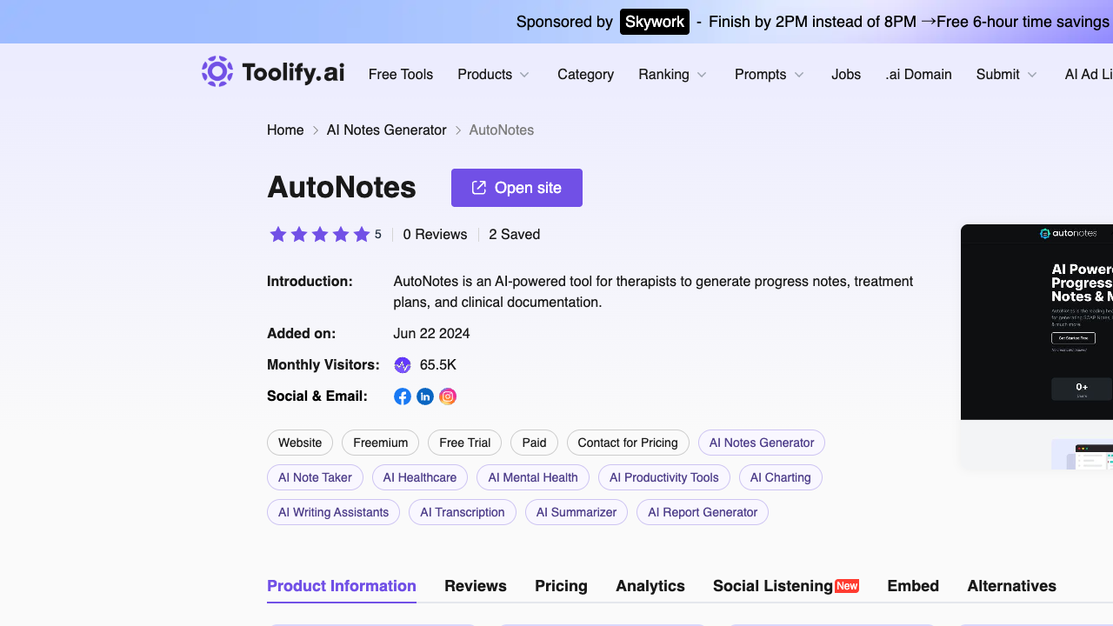Click the Jun 22 2024 date
This screenshot has height=626, width=1113.
pyautogui.click(x=431, y=334)
